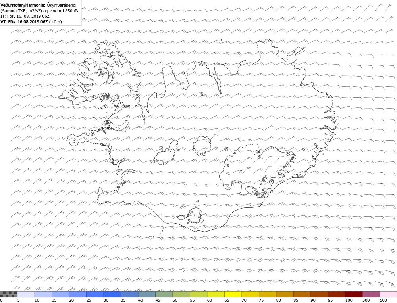Choose the palest lavender 5–10 legend swatch
Screen dimensions: 397x303
[x=26, y=294]
